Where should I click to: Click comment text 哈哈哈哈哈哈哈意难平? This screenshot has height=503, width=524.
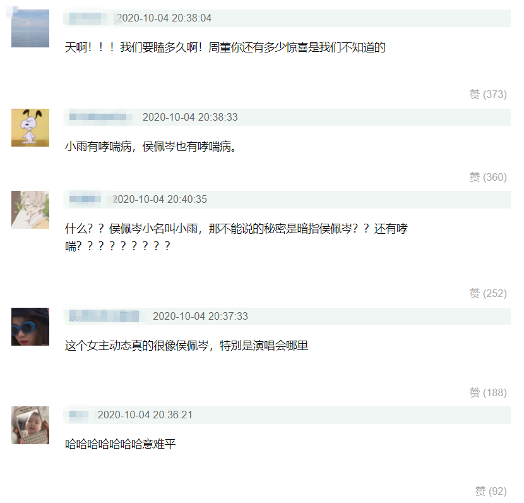pyautogui.click(x=121, y=444)
